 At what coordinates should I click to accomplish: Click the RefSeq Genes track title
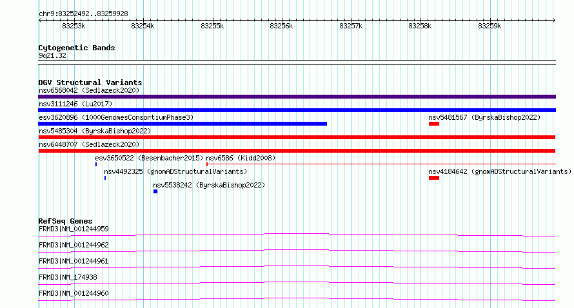65,221
